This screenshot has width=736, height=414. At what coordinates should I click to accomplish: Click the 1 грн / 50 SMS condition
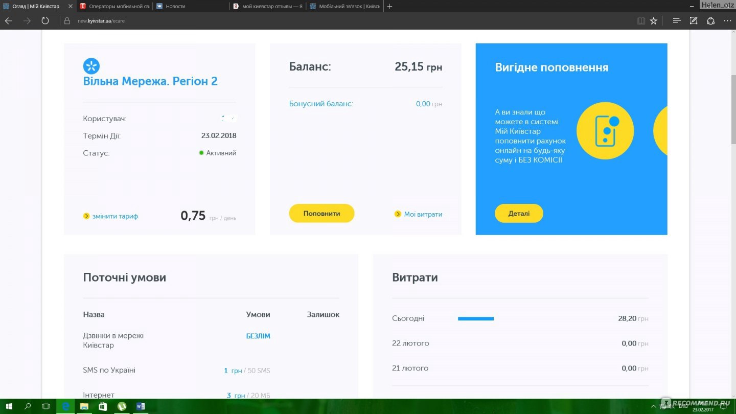pyautogui.click(x=247, y=371)
